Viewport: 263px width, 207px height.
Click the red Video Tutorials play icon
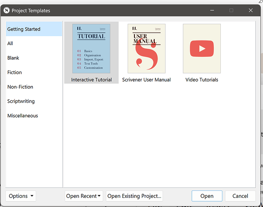pyautogui.click(x=202, y=48)
